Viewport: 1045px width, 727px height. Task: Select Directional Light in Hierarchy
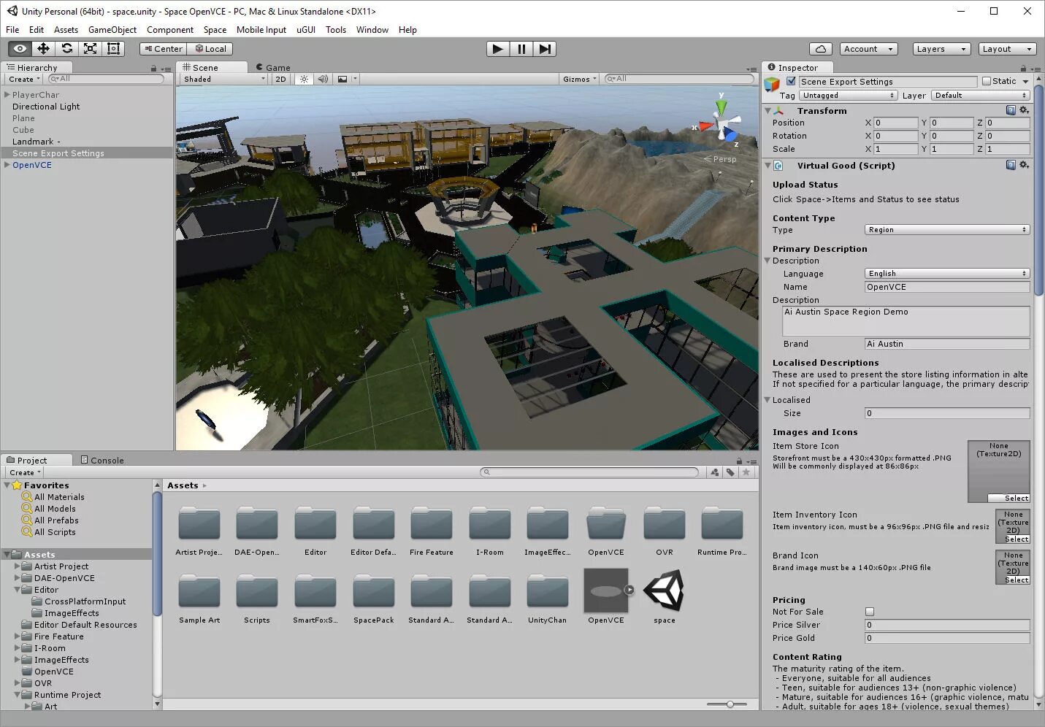pyautogui.click(x=46, y=107)
